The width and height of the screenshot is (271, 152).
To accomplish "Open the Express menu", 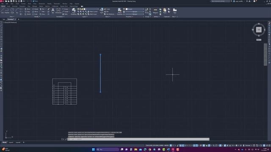I will [77, 4].
